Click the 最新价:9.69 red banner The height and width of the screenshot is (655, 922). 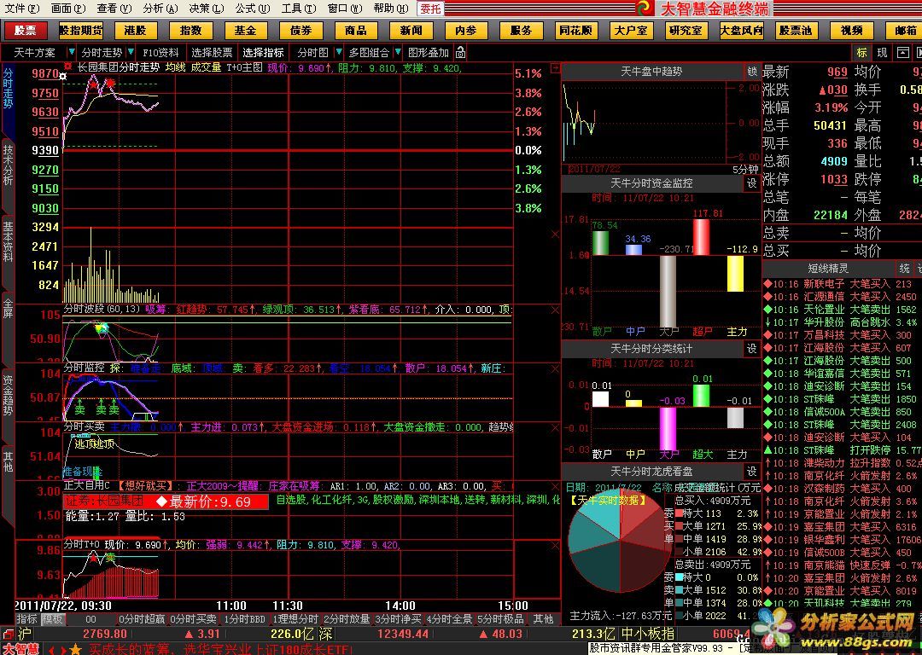[166, 501]
